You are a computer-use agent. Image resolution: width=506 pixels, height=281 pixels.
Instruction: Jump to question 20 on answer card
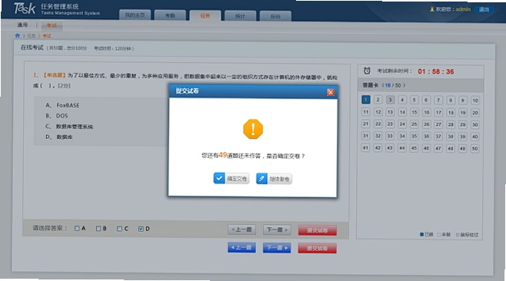475,113
